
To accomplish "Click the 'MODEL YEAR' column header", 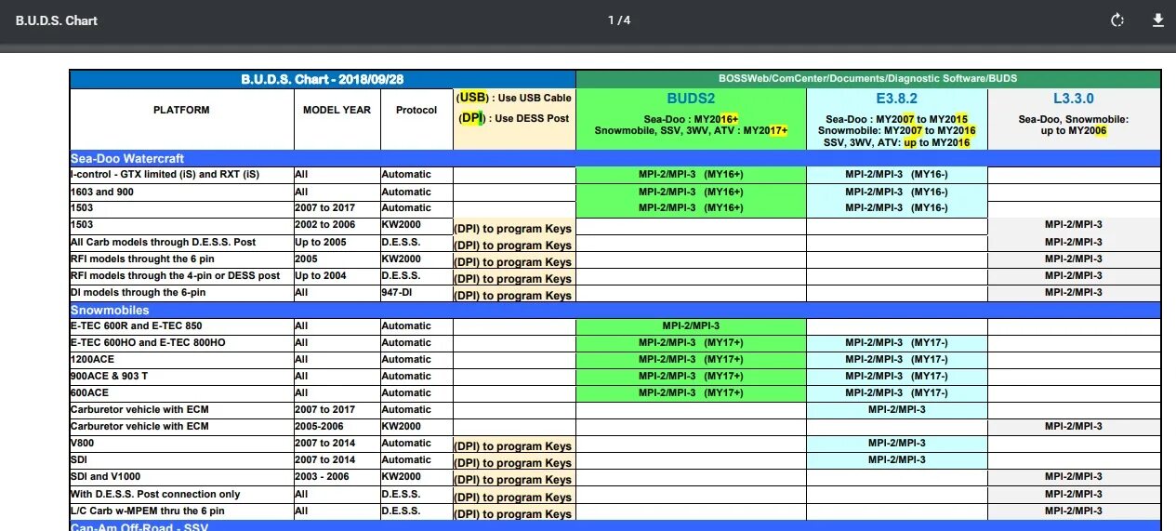I will 337,110.
